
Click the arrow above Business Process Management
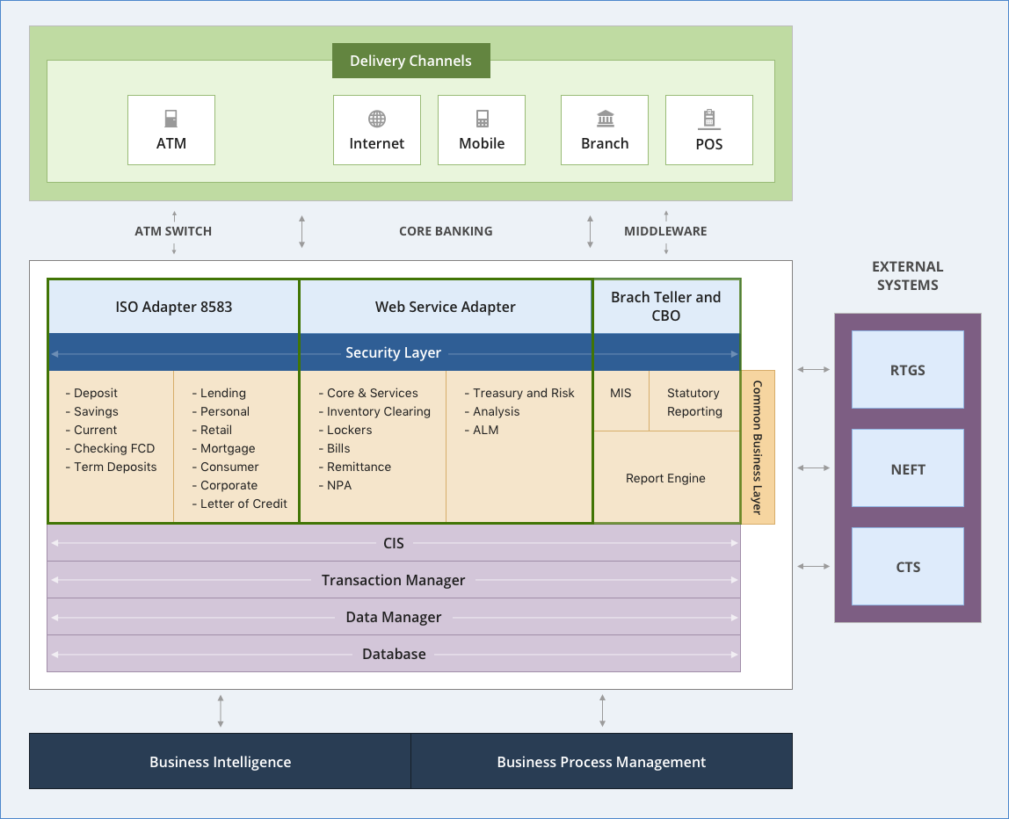click(x=602, y=710)
